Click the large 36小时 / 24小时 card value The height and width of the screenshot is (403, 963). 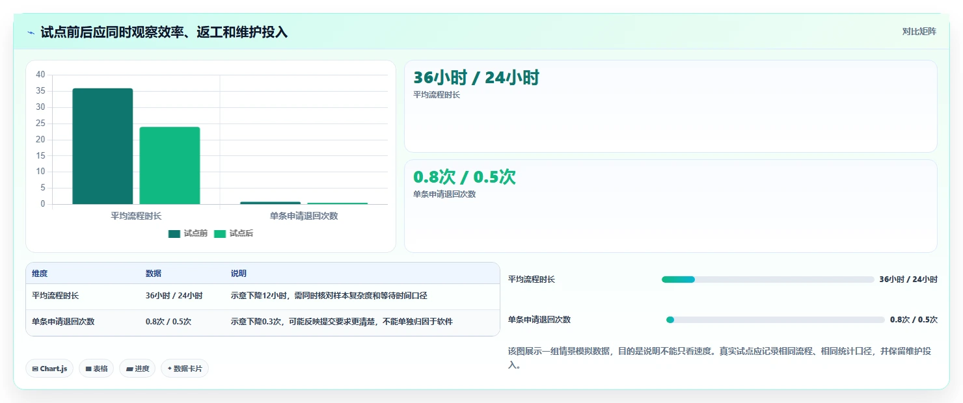click(476, 78)
